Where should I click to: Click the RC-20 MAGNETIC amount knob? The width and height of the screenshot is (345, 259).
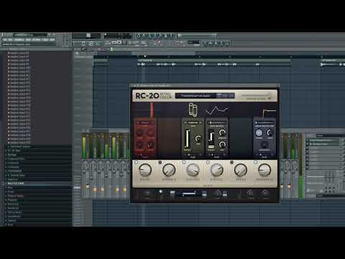pos(264,170)
